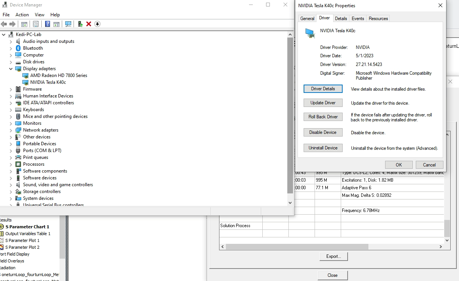This screenshot has height=281, width=459.
Task: Toggle the action pane toolbar icon
Action: pyautogui.click(x=56, y=24)
